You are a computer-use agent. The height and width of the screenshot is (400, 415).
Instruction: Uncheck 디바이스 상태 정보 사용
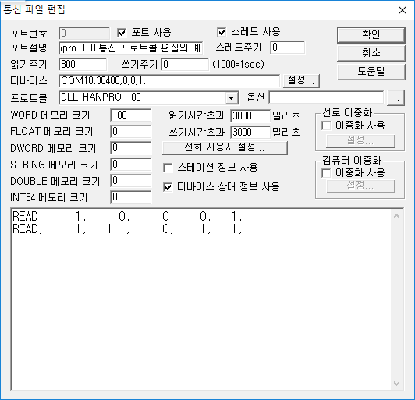(x=168, y=187)
